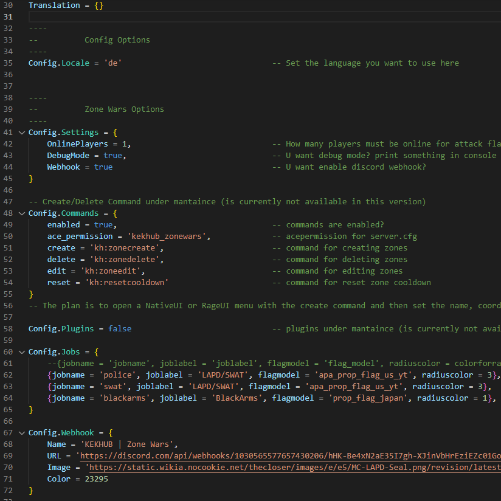Collapse the Config.Settings code block
Screen dimensions: 501x501
[22, 133]
